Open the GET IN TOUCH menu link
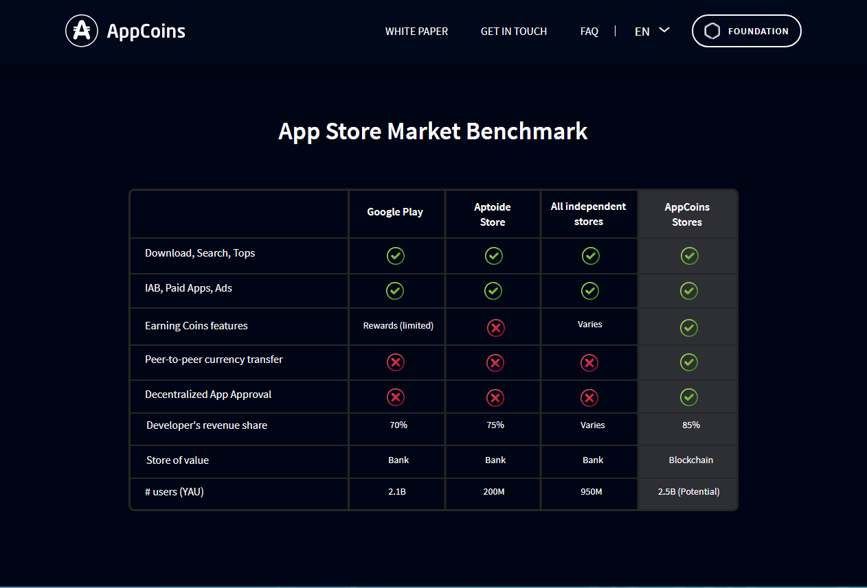867x588 pixels. [x=514, y=31]
